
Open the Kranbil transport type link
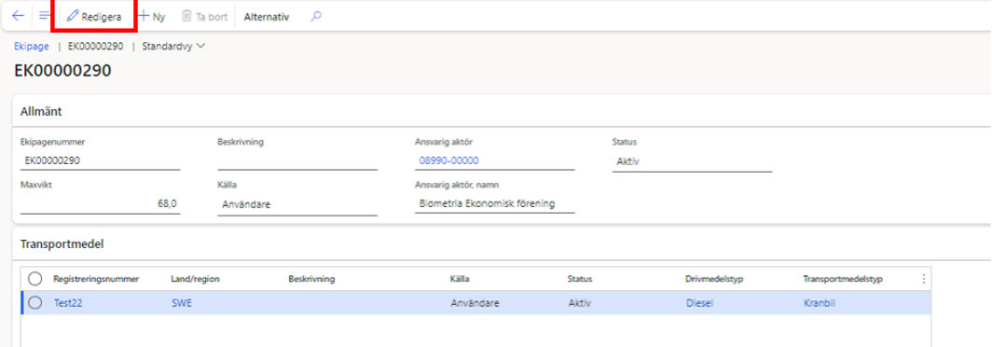pyautogui.click(x=820, y=303)
